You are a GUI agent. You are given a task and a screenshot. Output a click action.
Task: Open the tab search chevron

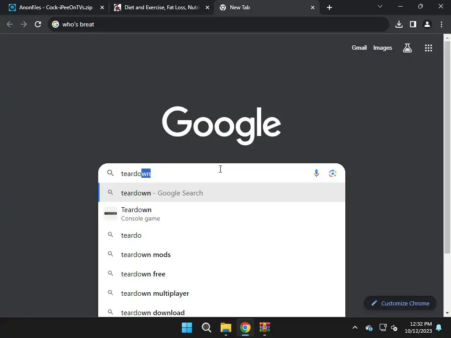click(380, 6)
